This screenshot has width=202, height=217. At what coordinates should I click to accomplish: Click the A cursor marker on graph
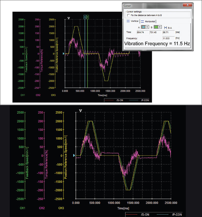[x=85, y=17]
